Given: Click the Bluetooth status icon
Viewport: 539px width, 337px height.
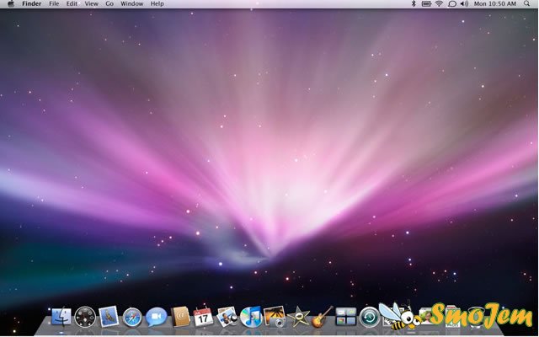Looking at the screenshot, I should (x=414, y=3).
